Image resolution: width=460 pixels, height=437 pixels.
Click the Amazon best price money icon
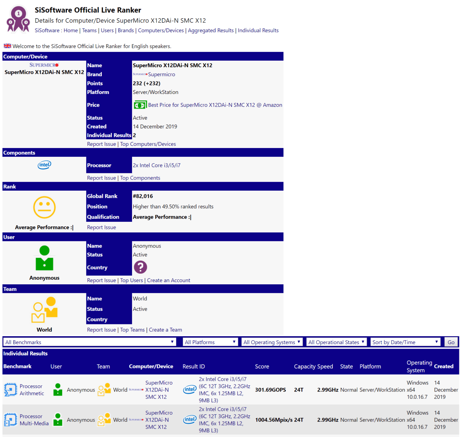coord(140,105)
